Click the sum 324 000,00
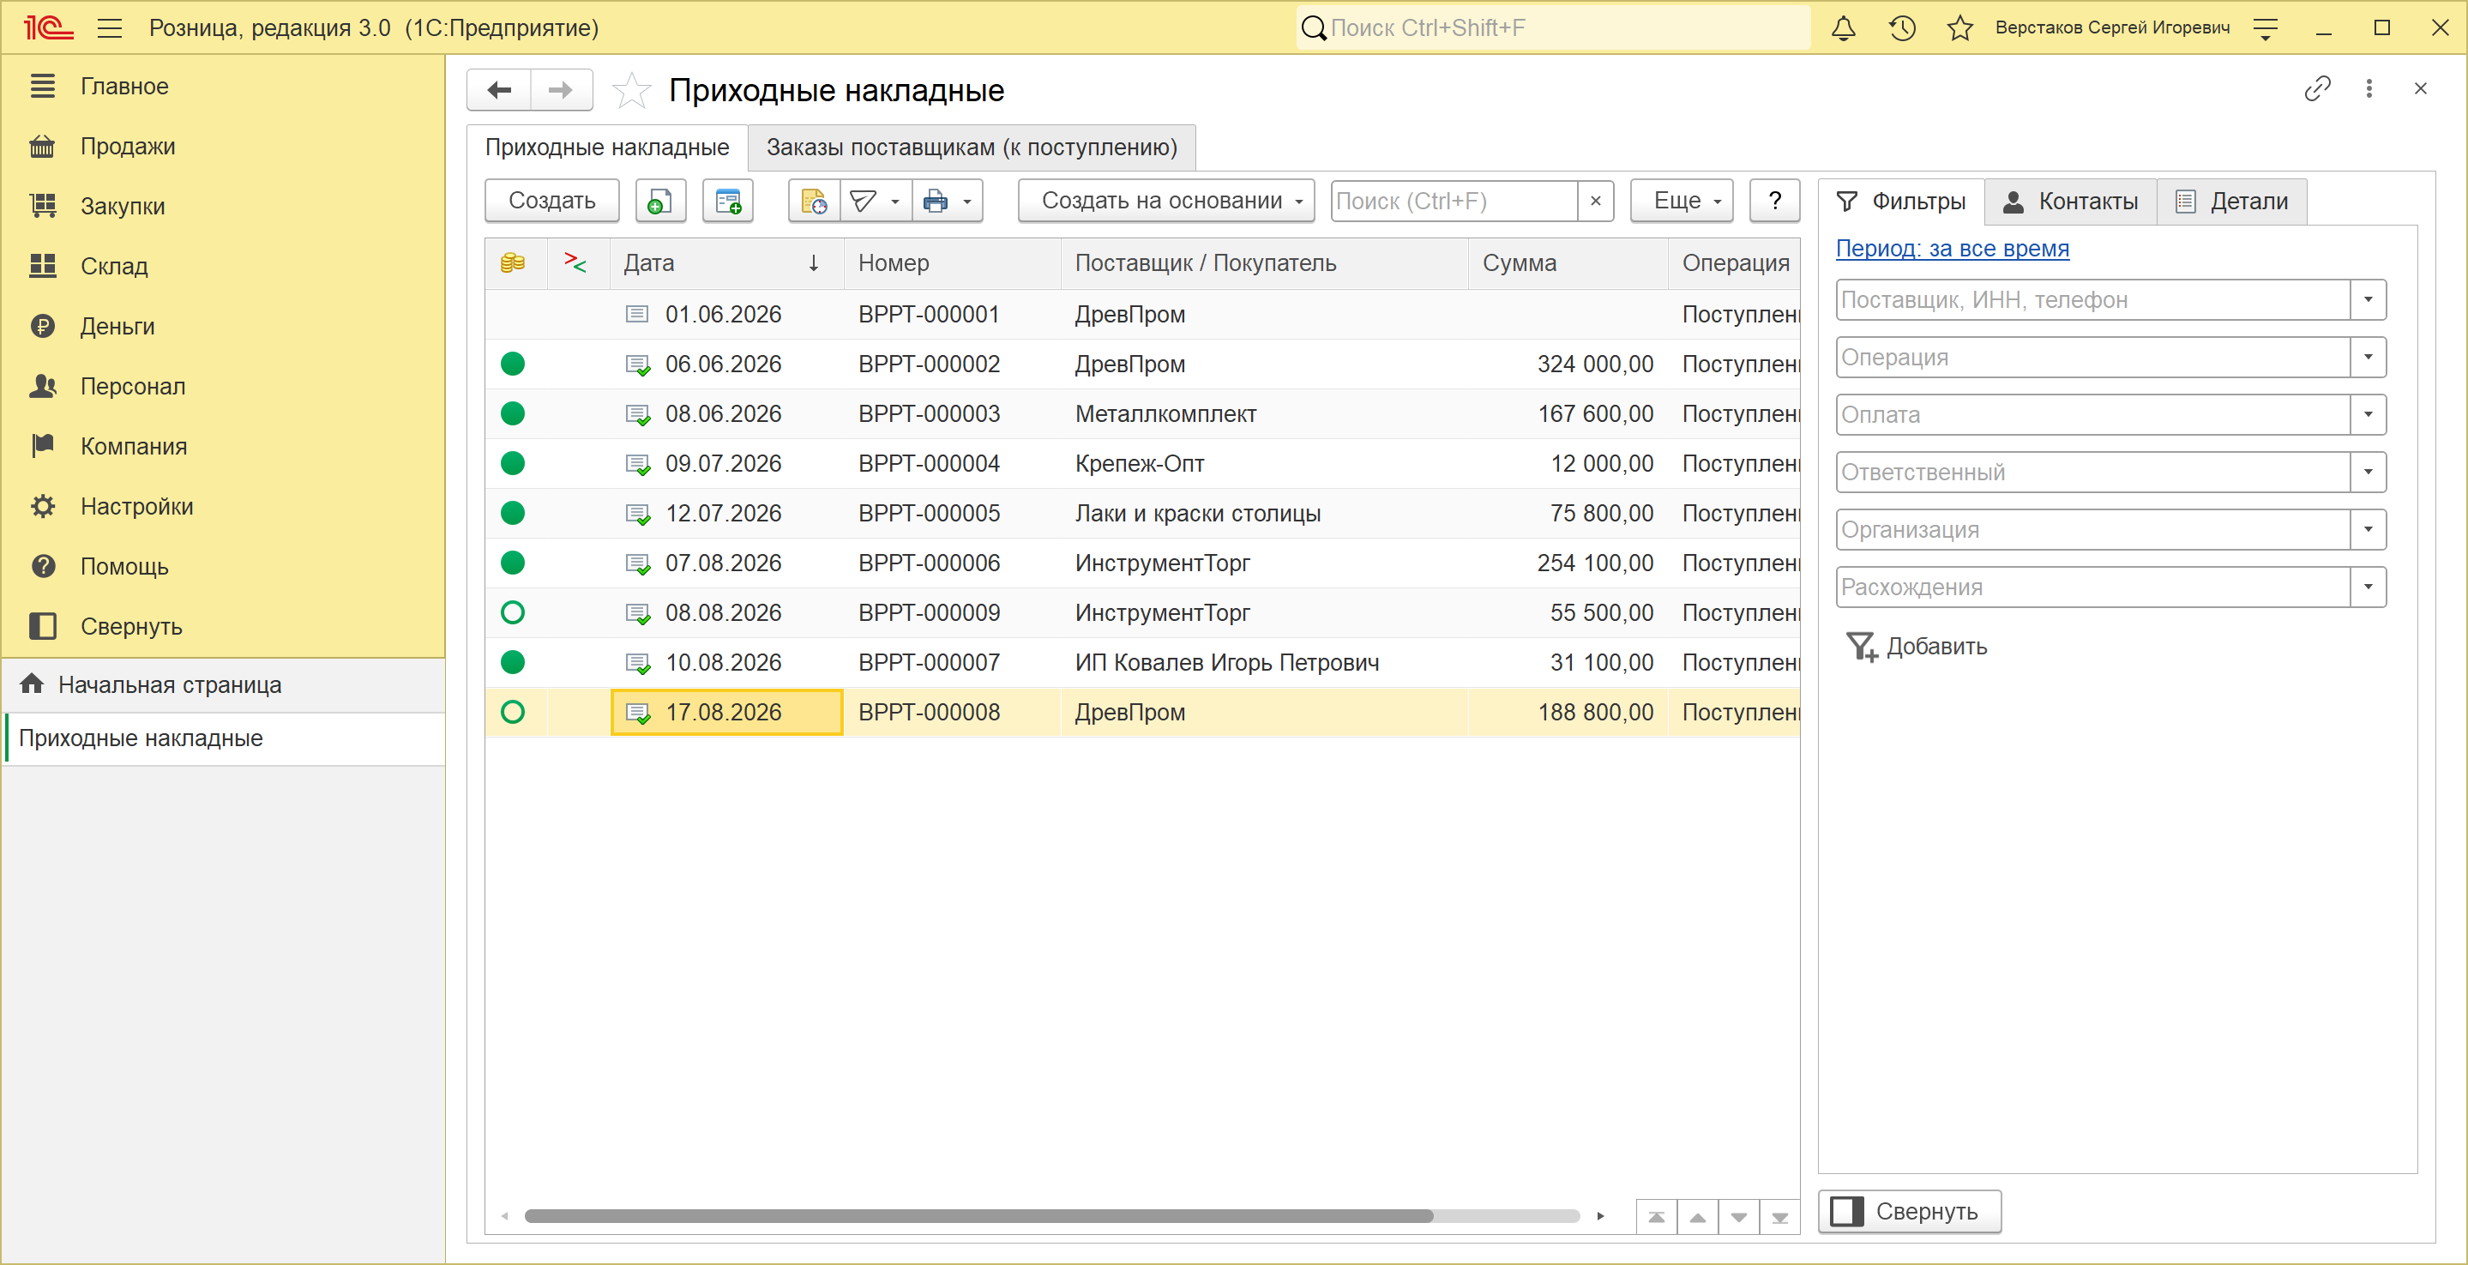 click(x=1595, y=364)
